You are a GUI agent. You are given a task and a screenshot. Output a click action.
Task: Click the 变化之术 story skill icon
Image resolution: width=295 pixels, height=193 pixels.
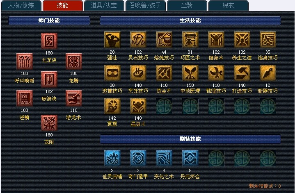click(x=164, y=158)
